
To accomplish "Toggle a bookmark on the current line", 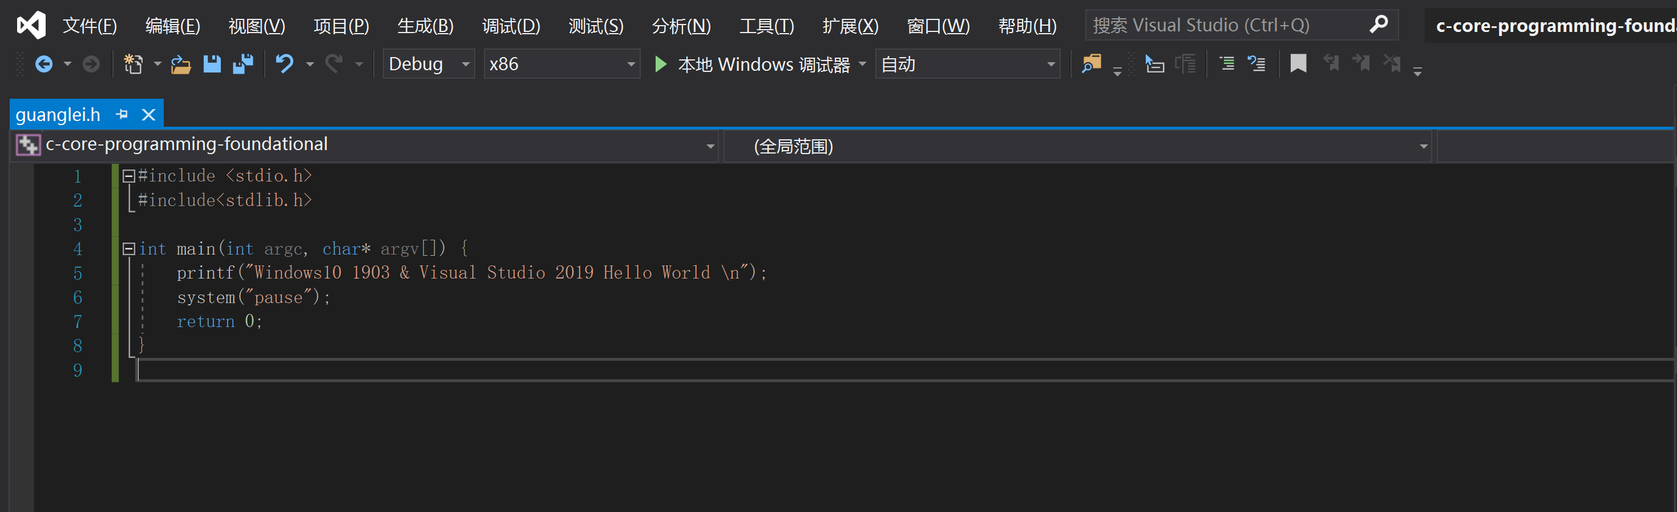I will (1298, 64).
